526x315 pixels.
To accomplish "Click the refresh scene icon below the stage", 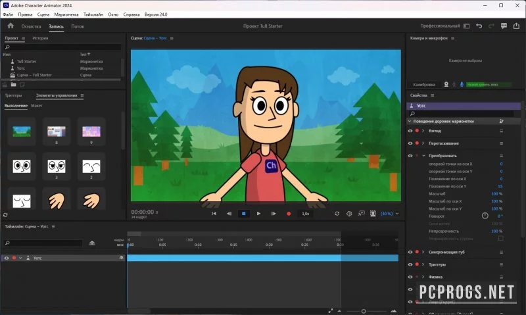I will point(337,213).
